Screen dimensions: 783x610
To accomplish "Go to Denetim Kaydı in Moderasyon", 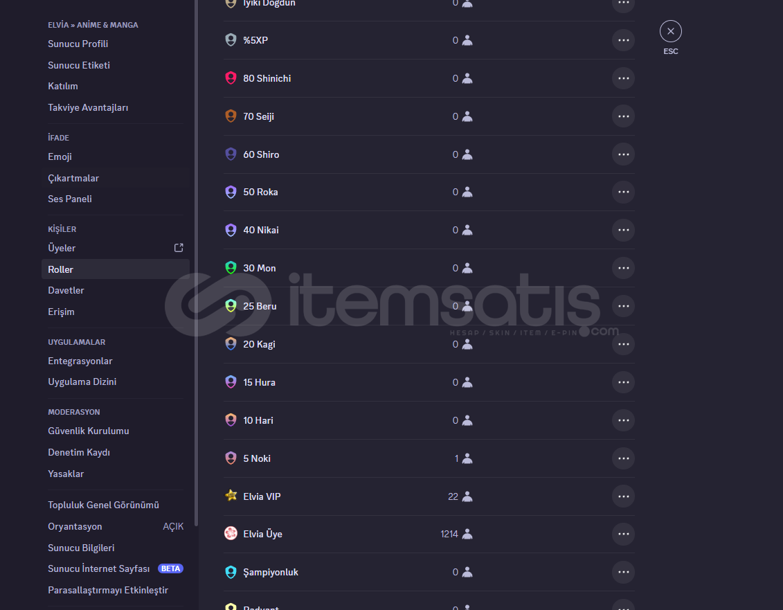I will (116, 452).
